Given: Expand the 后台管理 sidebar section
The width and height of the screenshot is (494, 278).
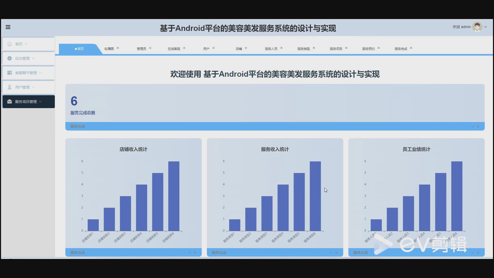Looking at the screenshot, I should [33, 58].
